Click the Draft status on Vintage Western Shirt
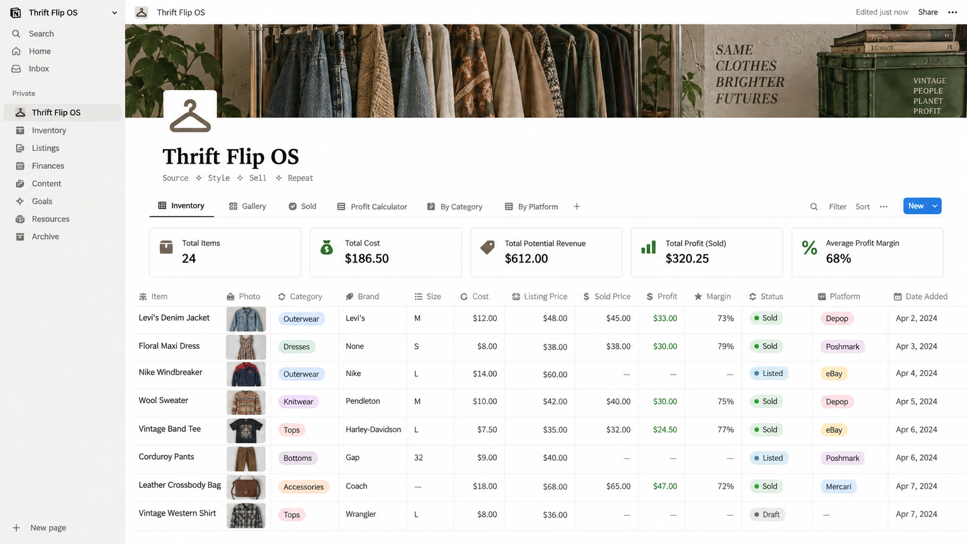Viewport: 967px width, 544px height. 767,514
